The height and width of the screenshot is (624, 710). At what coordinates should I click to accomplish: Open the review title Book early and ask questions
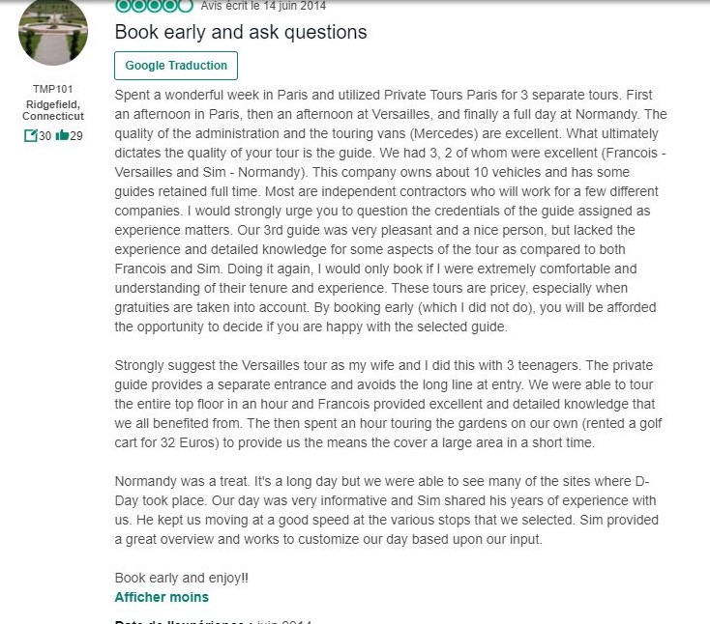coord(241,32)
